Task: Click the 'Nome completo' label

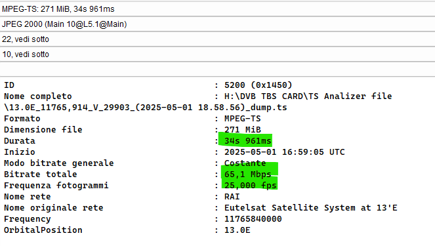Action: (x=38, y=96)
